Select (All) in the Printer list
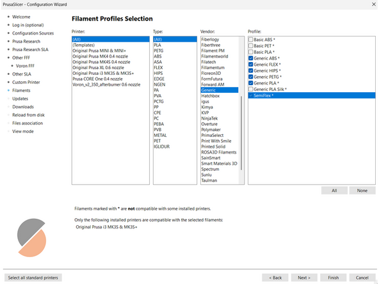Screen dimensions: 379x284 111,40
